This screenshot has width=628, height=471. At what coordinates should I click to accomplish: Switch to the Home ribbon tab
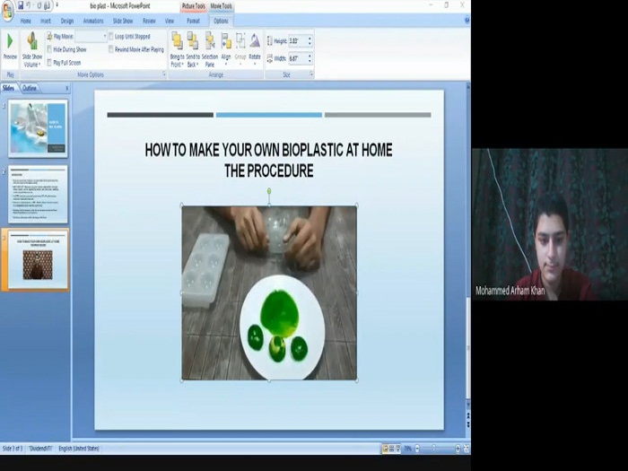[26, 21]
